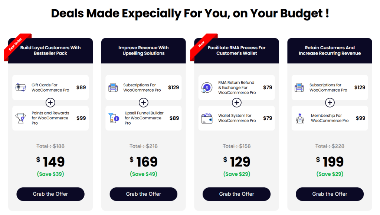This screenshot has height=215, width=380.
Task: Grab the Offer for RMA Wallet deal at $129
Action: [x=237, y=194]
